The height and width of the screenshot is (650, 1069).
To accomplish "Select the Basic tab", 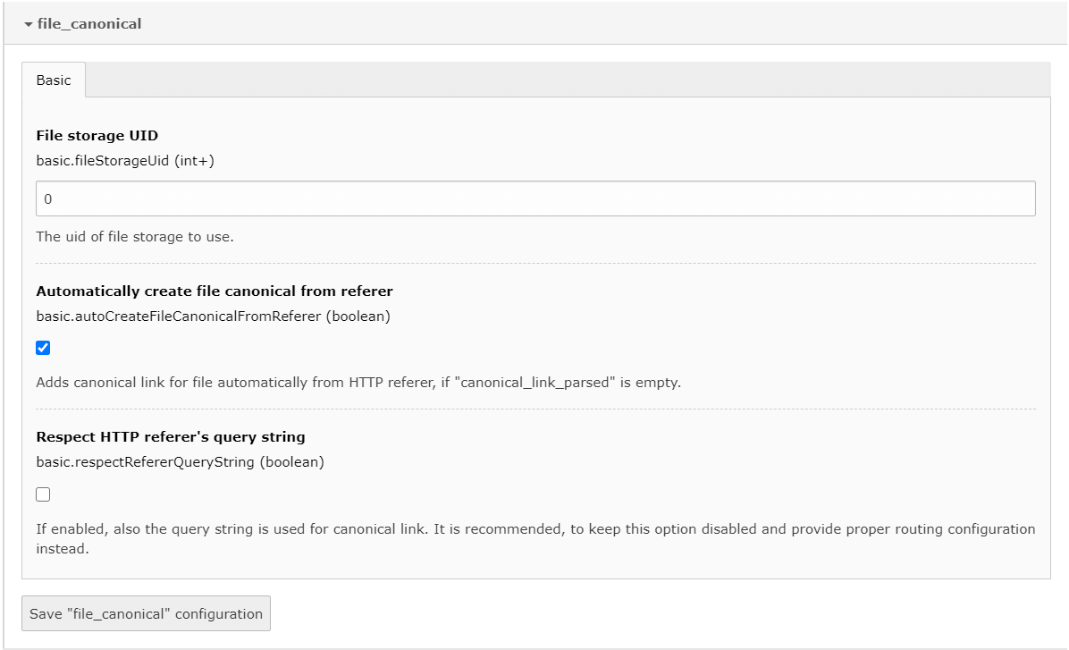I will [x=54, y=80].
